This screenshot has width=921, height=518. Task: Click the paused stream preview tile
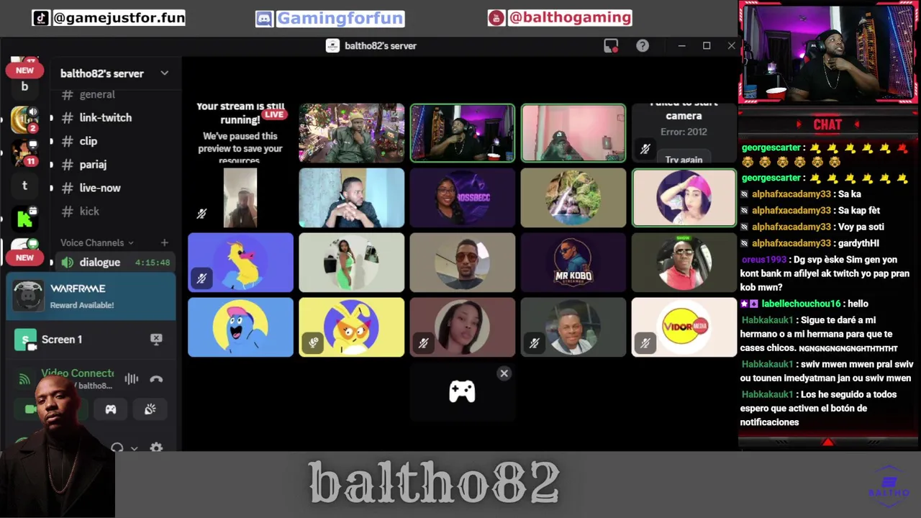tap(240, 133)
